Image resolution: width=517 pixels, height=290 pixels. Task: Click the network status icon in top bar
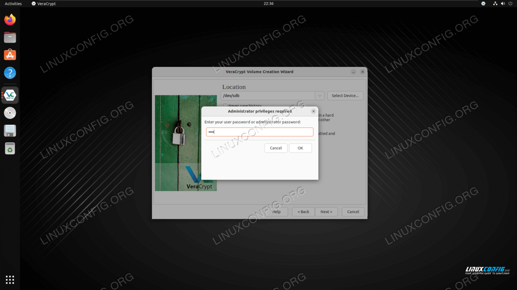click(x=495, y=3)
